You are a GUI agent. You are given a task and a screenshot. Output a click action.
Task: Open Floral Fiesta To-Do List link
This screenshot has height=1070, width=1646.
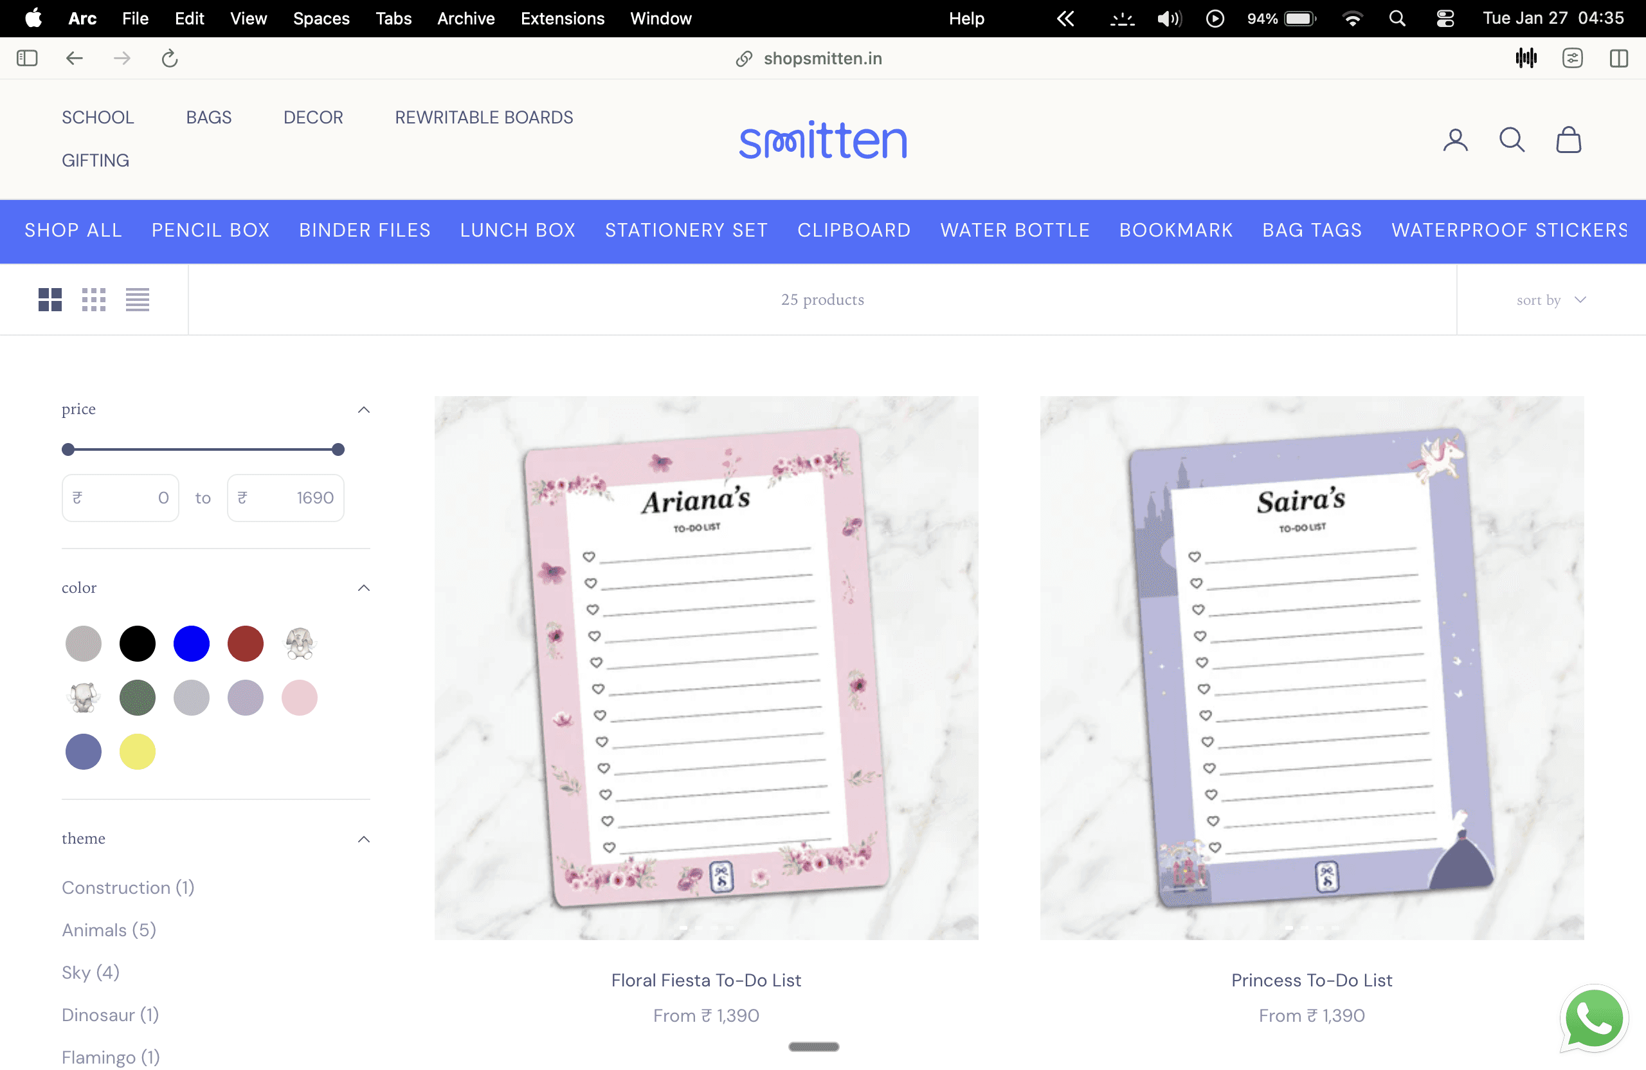[x=705, y=980]
